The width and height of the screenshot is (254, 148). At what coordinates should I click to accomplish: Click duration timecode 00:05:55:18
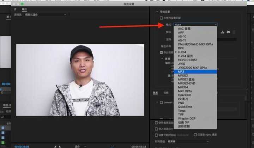point(139,147)
